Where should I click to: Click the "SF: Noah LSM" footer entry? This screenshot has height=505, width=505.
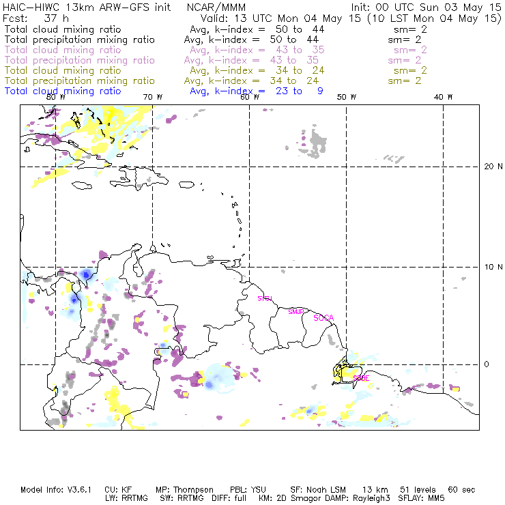(318, 490)
